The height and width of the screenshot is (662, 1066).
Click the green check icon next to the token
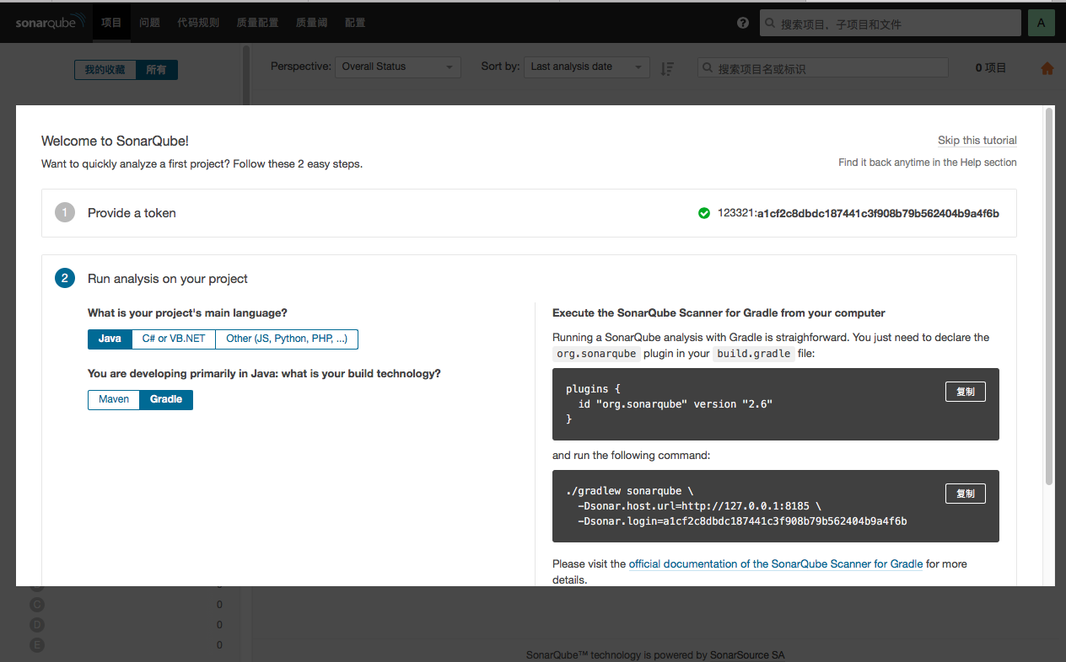[704, 213]
